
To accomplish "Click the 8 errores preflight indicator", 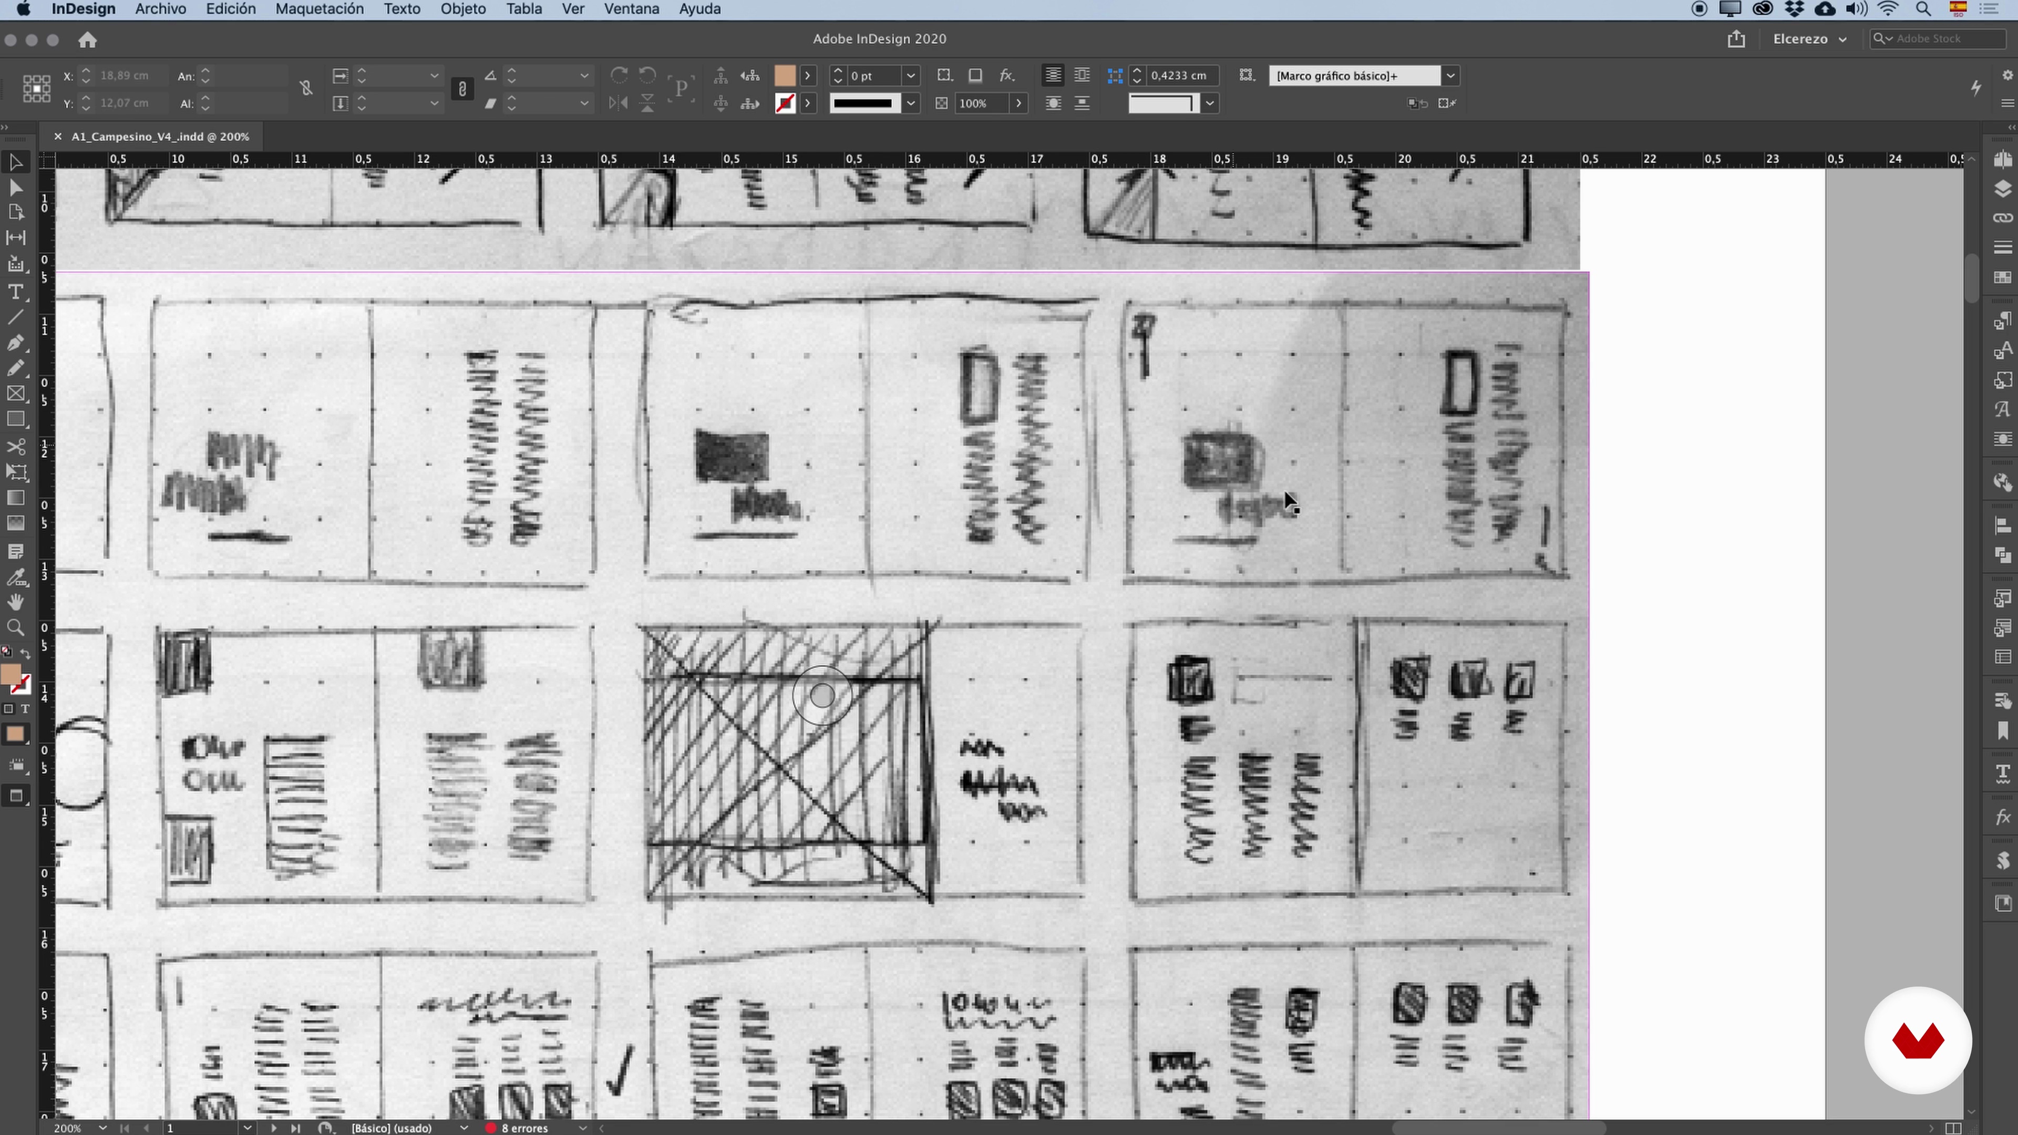I will pyautogui.click(x=517, y=1128).
